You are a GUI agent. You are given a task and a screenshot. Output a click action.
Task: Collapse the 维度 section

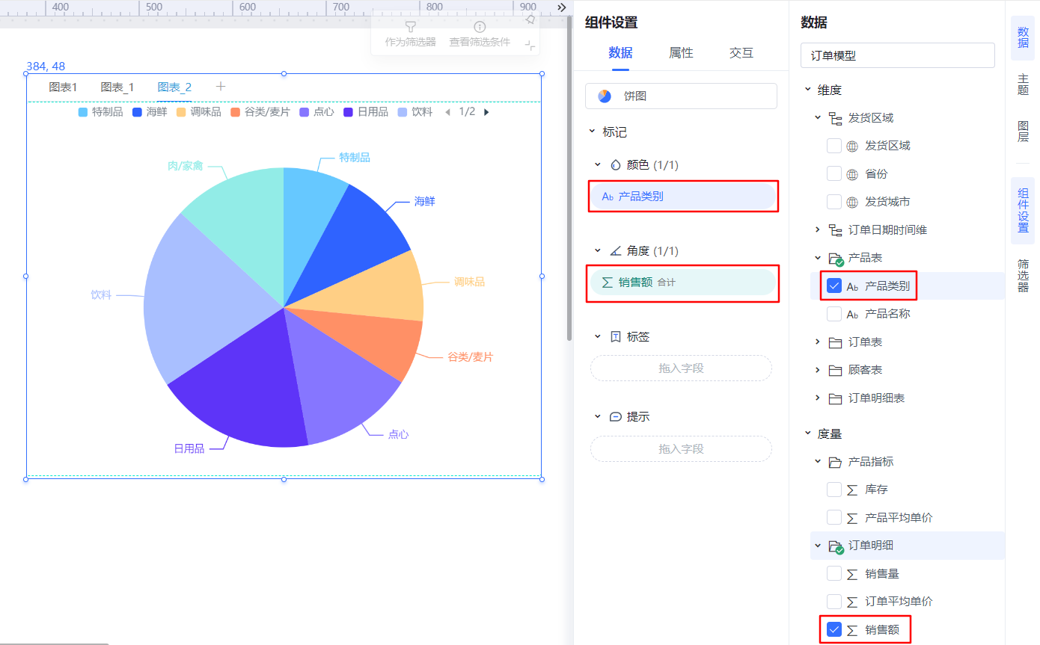[x=807, y=90]
